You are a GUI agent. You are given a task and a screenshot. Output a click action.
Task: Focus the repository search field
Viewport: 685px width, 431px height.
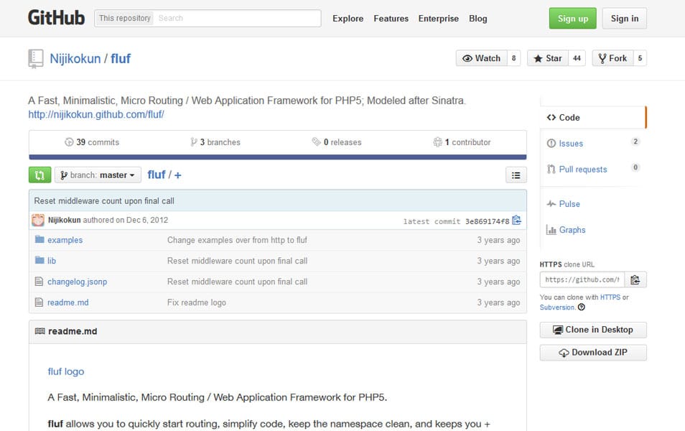238,19
